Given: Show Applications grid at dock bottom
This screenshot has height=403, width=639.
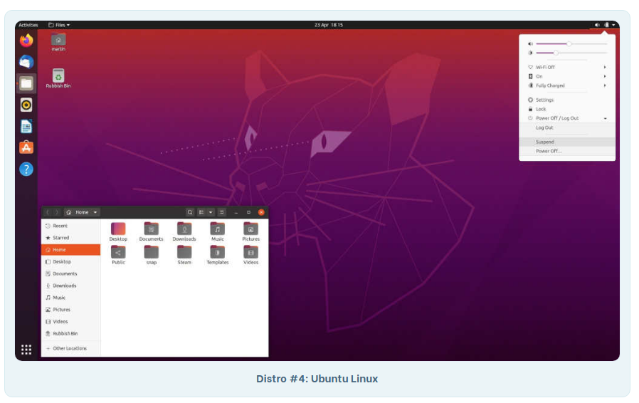Looking at the screenshot, I should (x=26, y=350).
